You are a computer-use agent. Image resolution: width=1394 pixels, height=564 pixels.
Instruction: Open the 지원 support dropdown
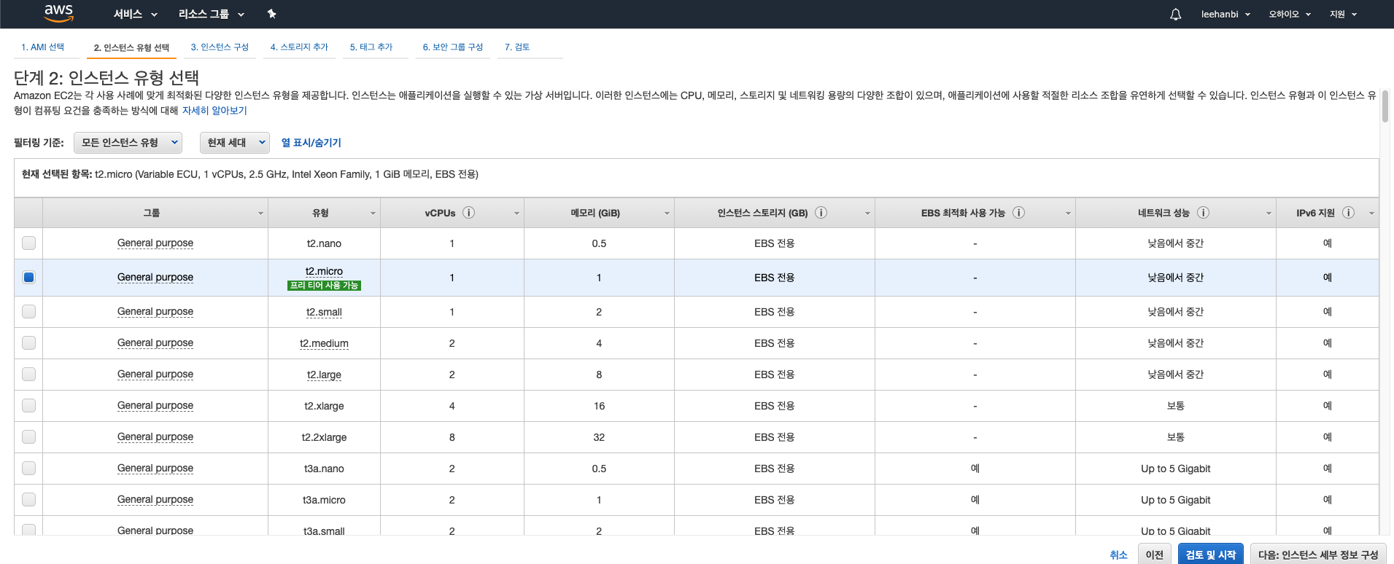click(1343, 14)
